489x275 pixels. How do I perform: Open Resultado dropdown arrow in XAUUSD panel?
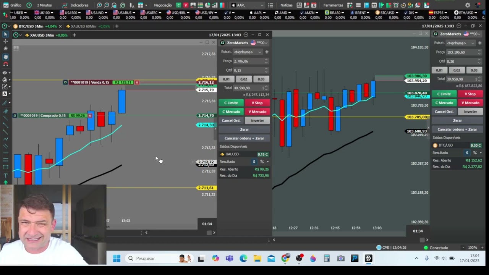coord(267,162)
